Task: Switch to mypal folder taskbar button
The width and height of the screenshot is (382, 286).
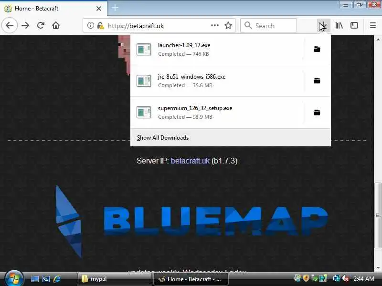Action: [x=114, y=279]
